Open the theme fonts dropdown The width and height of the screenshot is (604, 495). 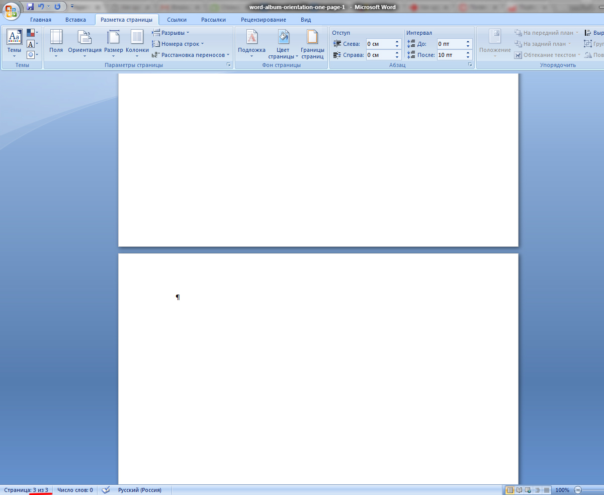(x=33, y=44)
